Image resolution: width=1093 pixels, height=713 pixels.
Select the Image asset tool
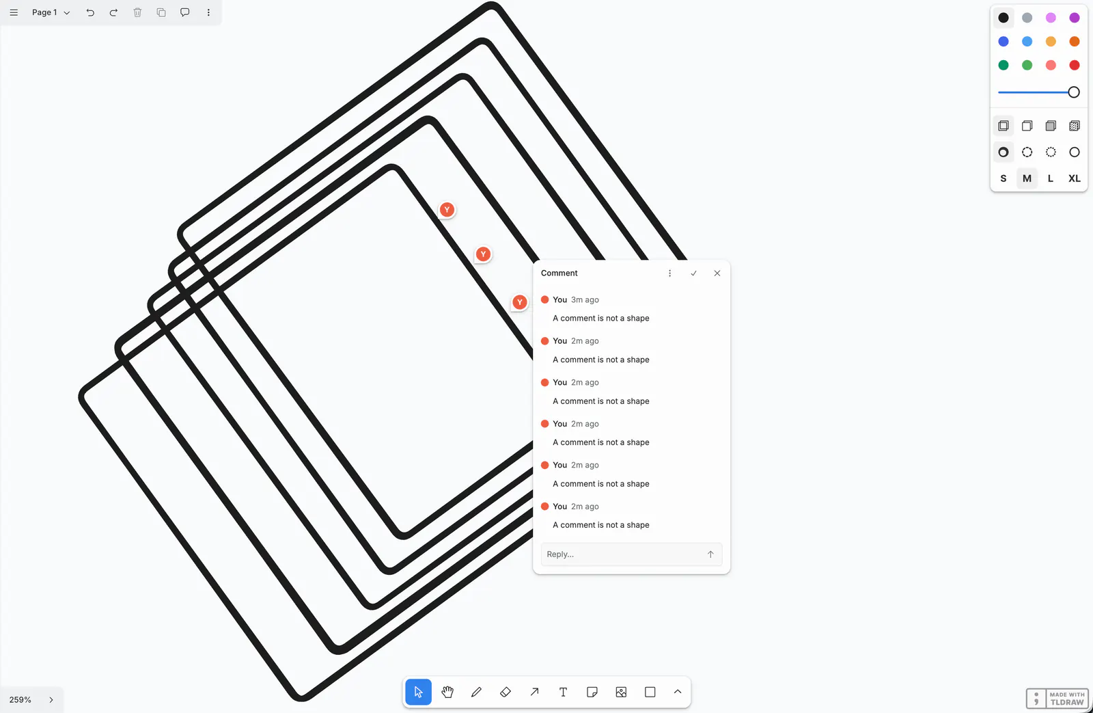pos(621,692)
